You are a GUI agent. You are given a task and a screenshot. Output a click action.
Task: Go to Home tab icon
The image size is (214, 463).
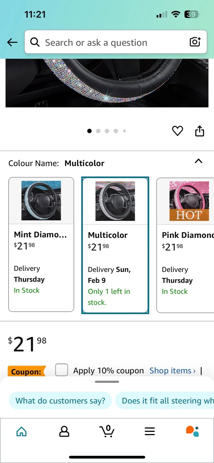click(x=22, y=431)
